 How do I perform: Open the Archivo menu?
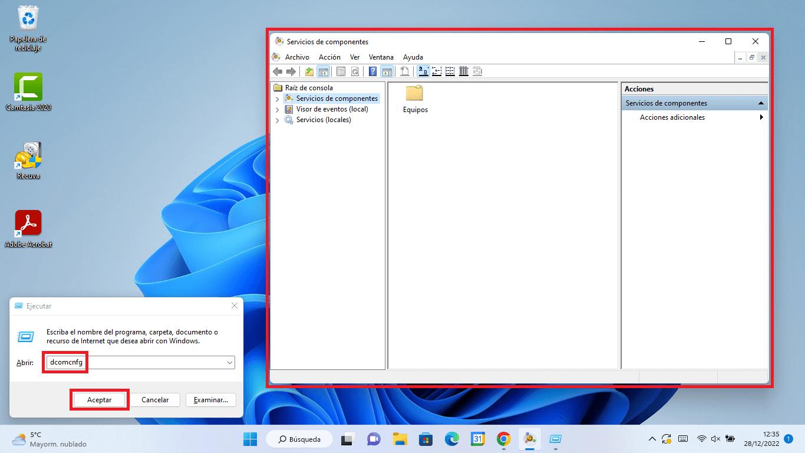(297, 57)
